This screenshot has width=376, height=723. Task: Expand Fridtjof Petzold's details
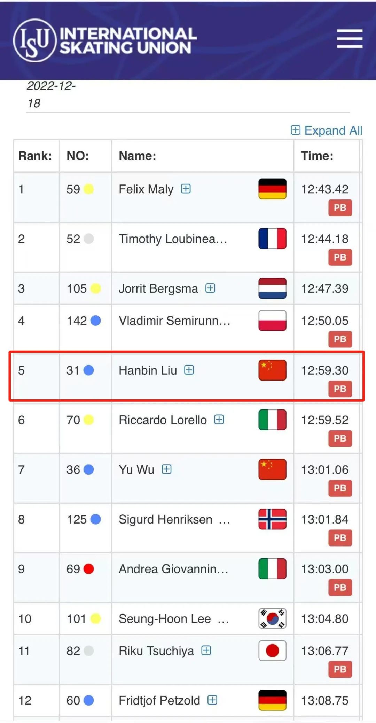click(212, 700)
